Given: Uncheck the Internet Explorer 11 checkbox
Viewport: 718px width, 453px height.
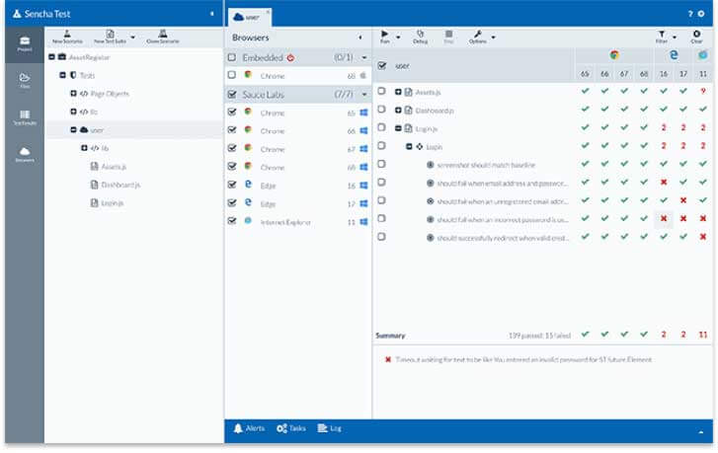Looking at the screenshot, I should tap(232, 221).
